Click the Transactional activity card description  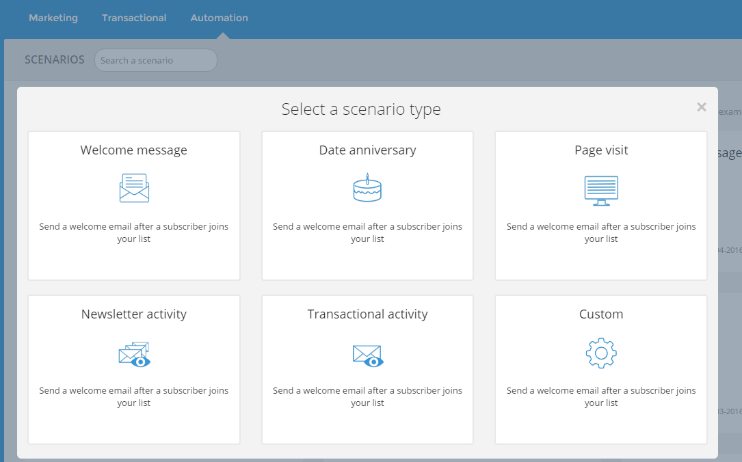(368, 397)
